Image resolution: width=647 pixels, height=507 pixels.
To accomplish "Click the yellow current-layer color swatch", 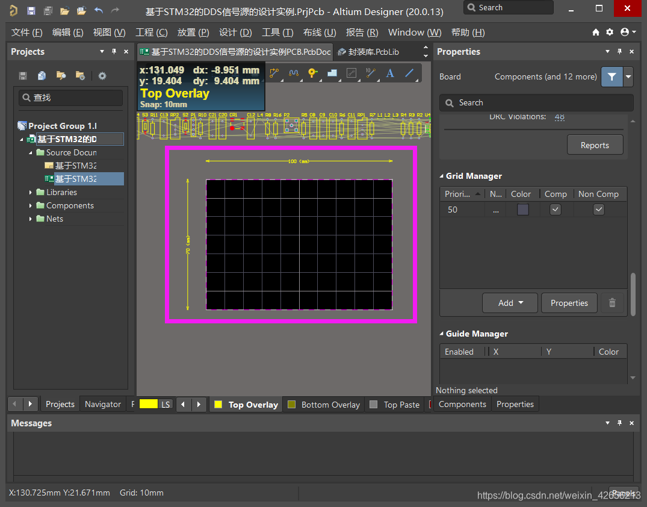I will click(149, 404).
